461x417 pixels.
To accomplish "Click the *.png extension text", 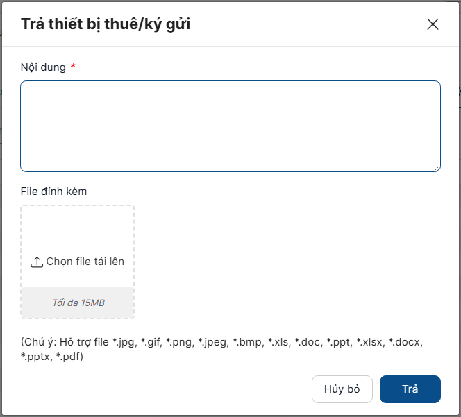I will click(178, 343).
